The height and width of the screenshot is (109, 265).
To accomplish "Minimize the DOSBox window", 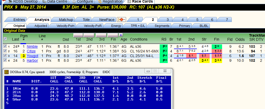I will point(148,71).
